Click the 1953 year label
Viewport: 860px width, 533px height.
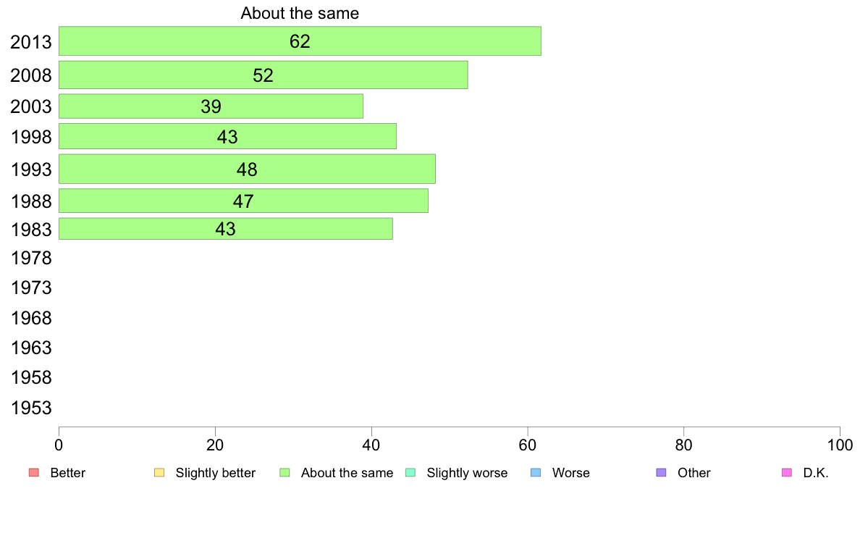pyautogui.click(x=31, y=408)
